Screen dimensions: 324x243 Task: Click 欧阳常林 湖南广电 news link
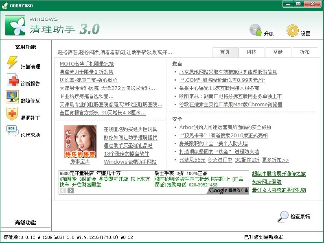[x=231, y=96]
